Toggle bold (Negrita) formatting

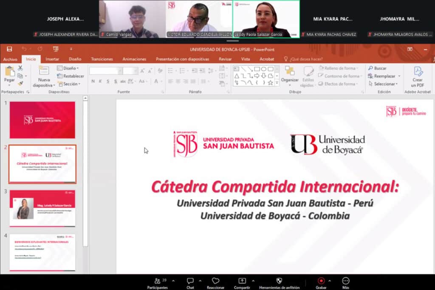pos(93,80)
